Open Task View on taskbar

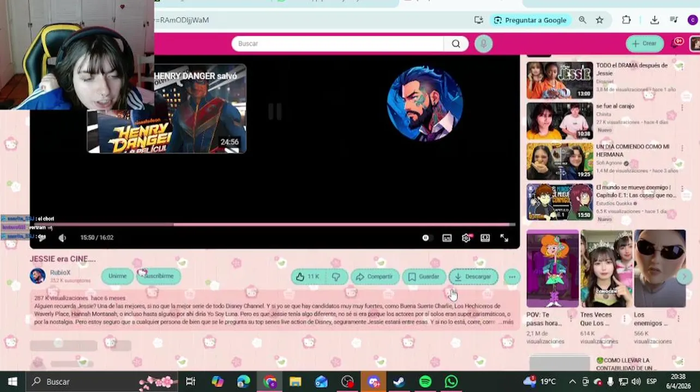pyautogui.click(x=190, y=382)
